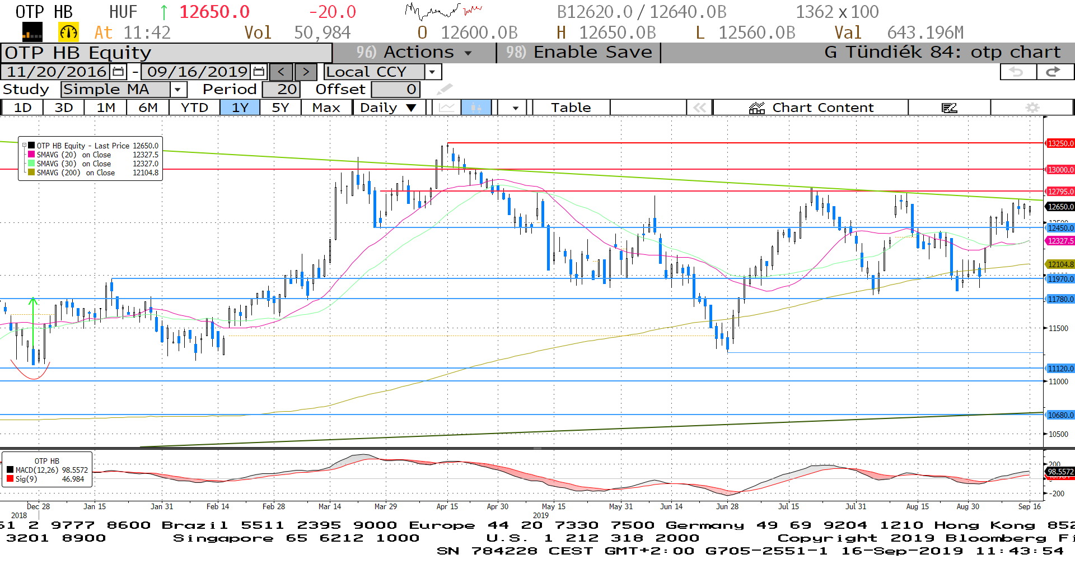1075x582 pixels.
Task: Click magenta swatch for SMAVG (20)
Action: click(31, 154)
